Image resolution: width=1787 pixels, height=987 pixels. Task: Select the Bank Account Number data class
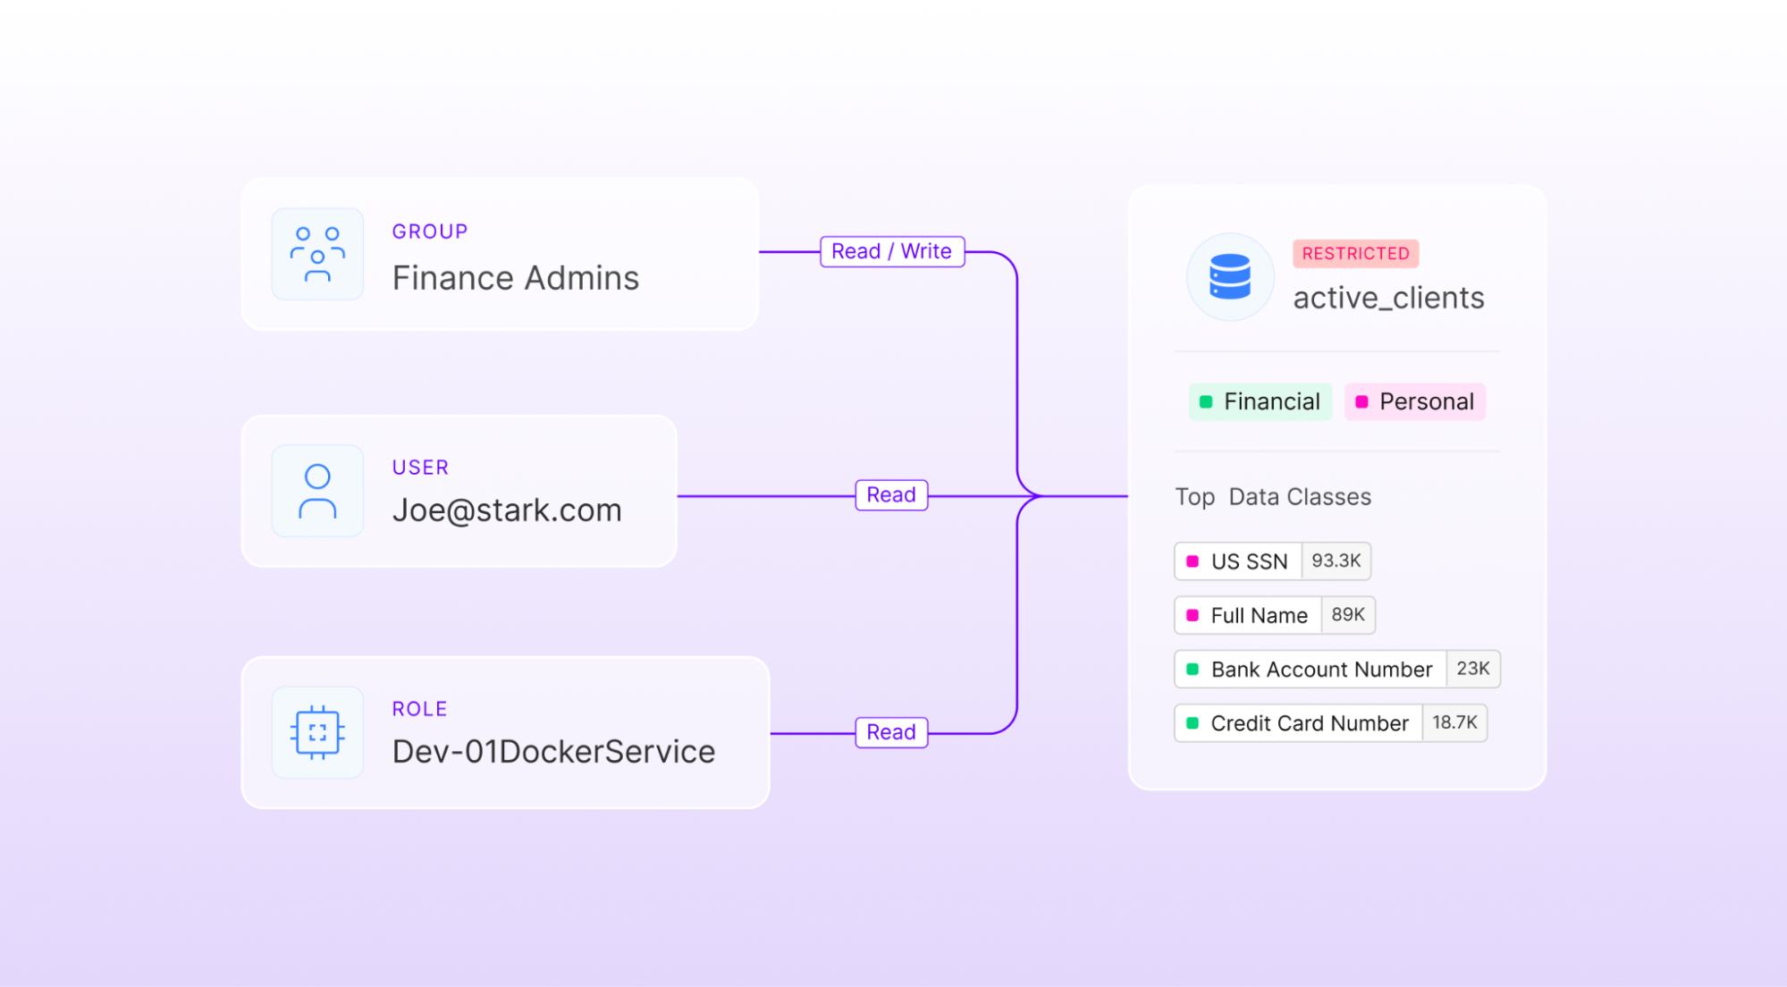[1320, 670]
